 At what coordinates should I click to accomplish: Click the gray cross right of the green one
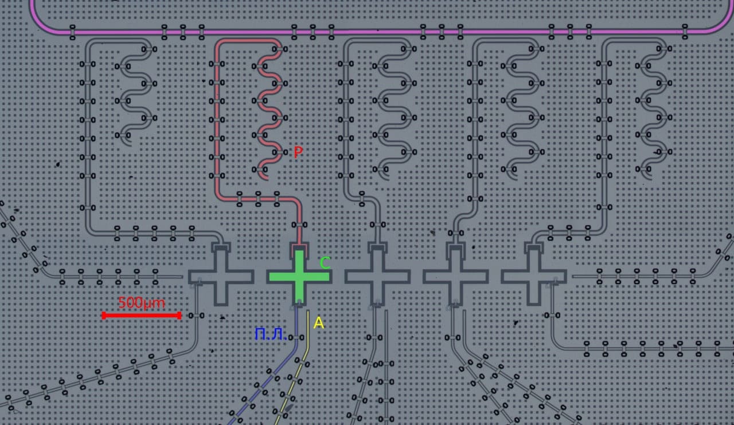tap(377, 277)
